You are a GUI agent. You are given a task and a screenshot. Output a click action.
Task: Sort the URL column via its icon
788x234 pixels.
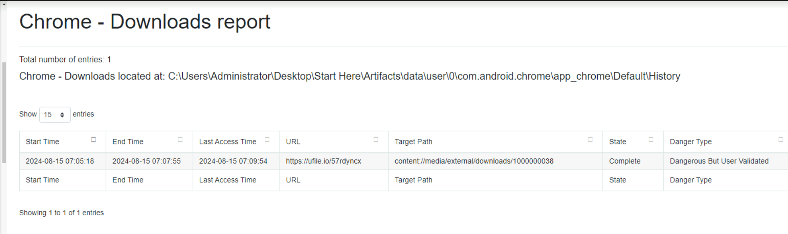376,140
